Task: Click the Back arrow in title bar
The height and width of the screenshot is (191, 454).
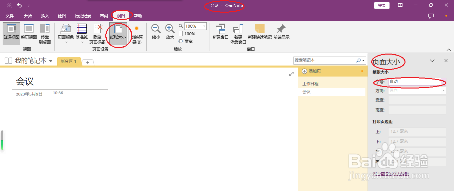Action: click(x=10, y=5)
